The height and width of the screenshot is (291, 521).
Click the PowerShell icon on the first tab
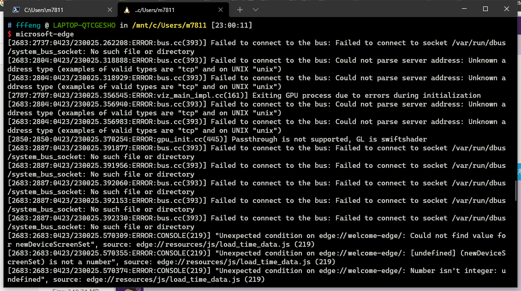click(x=16, y=10)
